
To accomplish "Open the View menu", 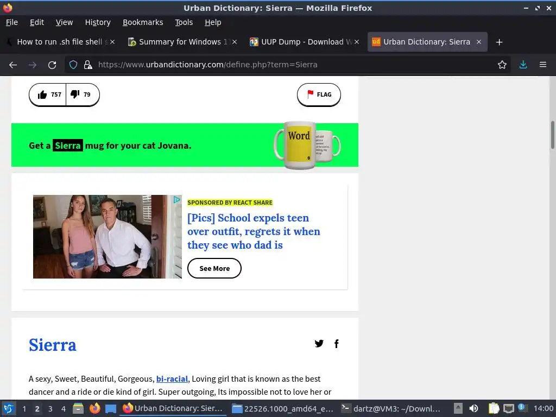I will tap(64, 22).
